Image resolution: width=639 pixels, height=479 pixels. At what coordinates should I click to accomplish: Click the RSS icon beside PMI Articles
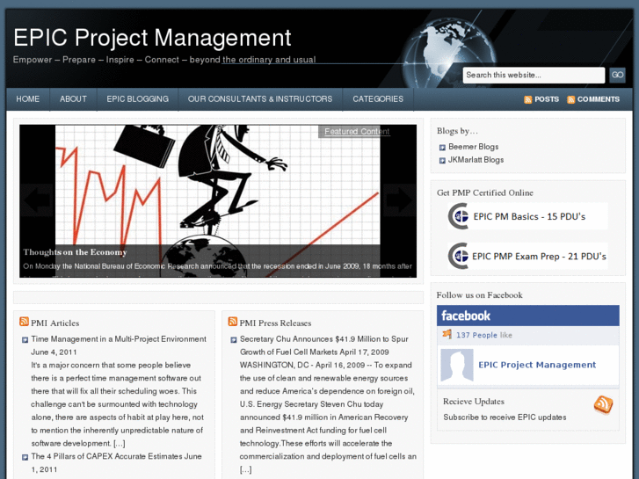coord(24,322)
